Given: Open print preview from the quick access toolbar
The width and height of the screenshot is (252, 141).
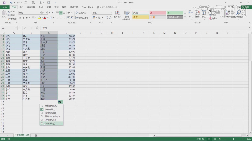Looking at the screenshot, I should click(33, 2).
